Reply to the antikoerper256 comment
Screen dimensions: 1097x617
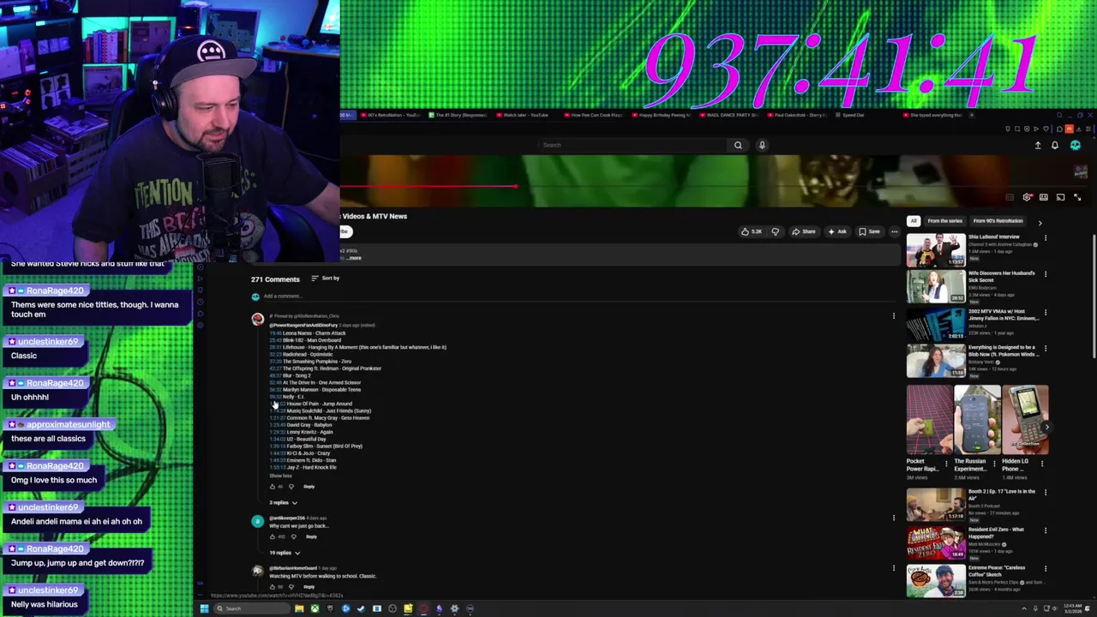(311, 536)
